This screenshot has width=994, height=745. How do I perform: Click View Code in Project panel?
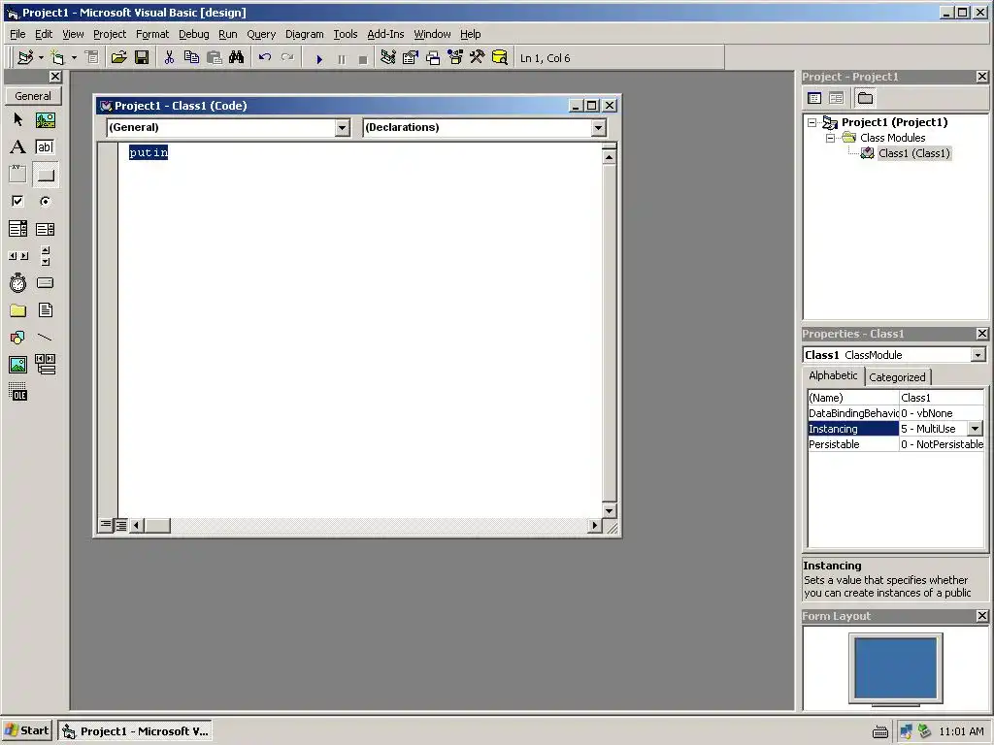point(814,98)
